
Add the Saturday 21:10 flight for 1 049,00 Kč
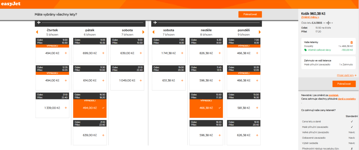tap(141, 80)
